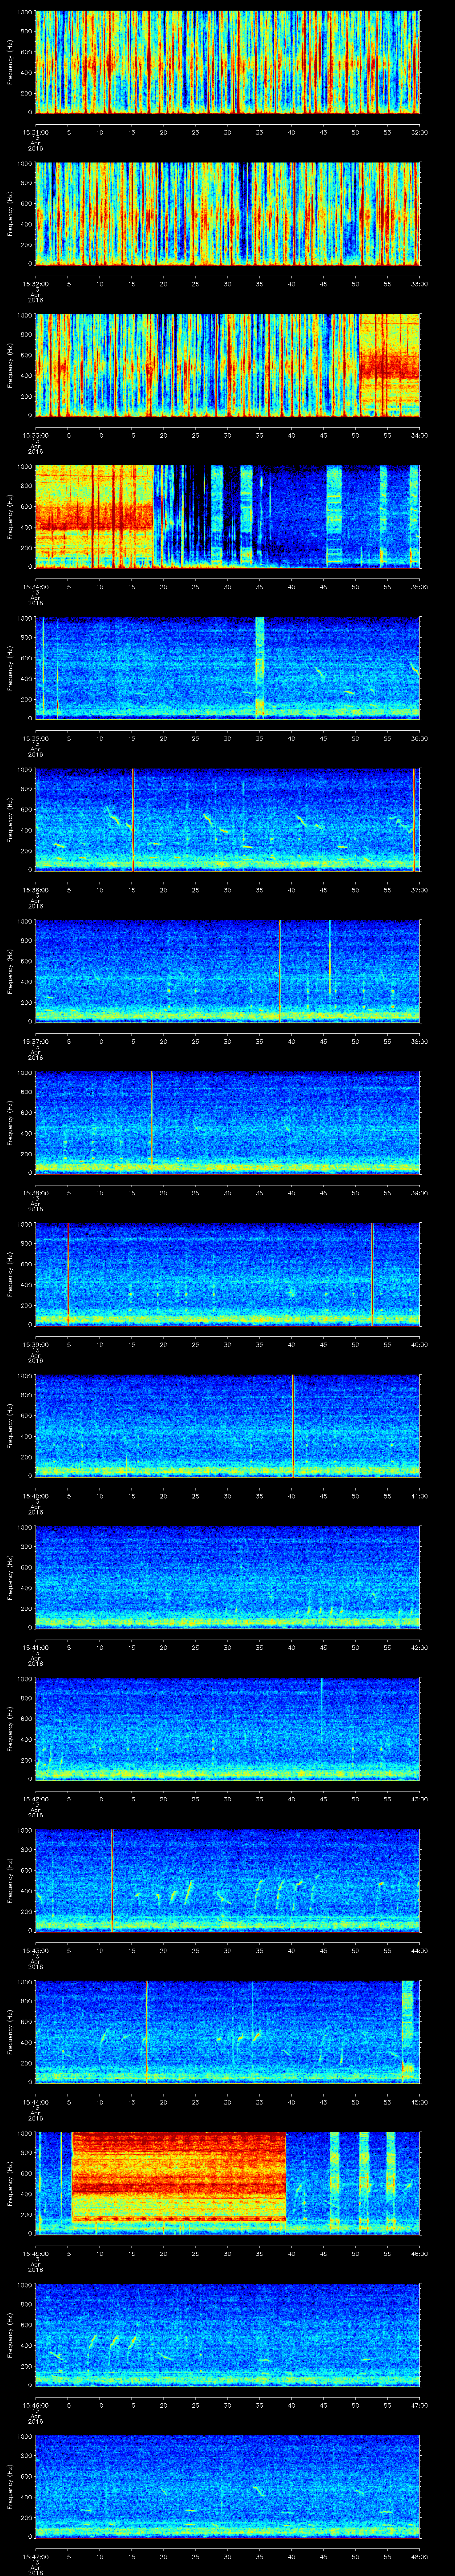Open the spectrogram panel starting at 15:40:00
This screenshot has width=455, height=2576.
(x=227, y=1426)
